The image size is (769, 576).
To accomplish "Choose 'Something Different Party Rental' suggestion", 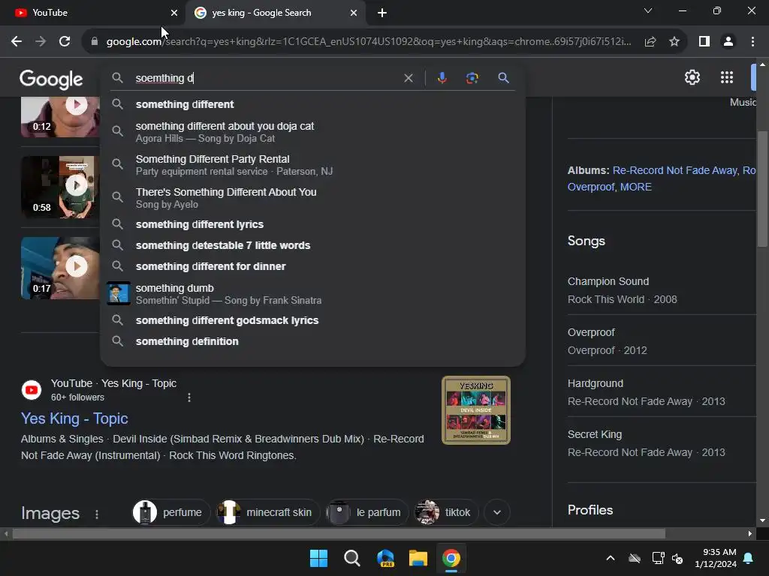I will tap(312, 164).
